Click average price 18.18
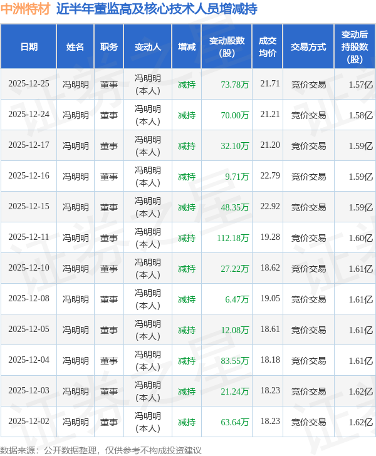The image size is (376, 456). click(270, 360)
